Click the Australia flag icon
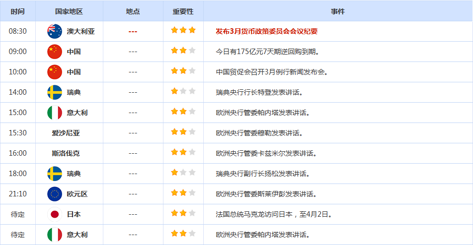 (54, 31)
